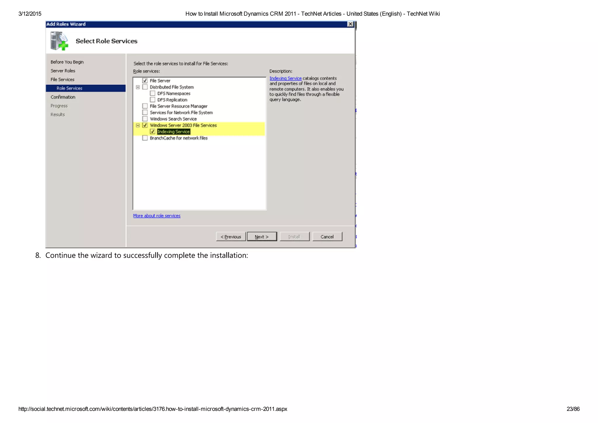Select Services for Network File System label

click(181, 112)
